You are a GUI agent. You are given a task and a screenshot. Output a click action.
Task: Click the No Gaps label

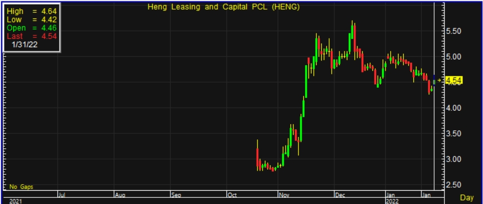[x=21, y=187]
